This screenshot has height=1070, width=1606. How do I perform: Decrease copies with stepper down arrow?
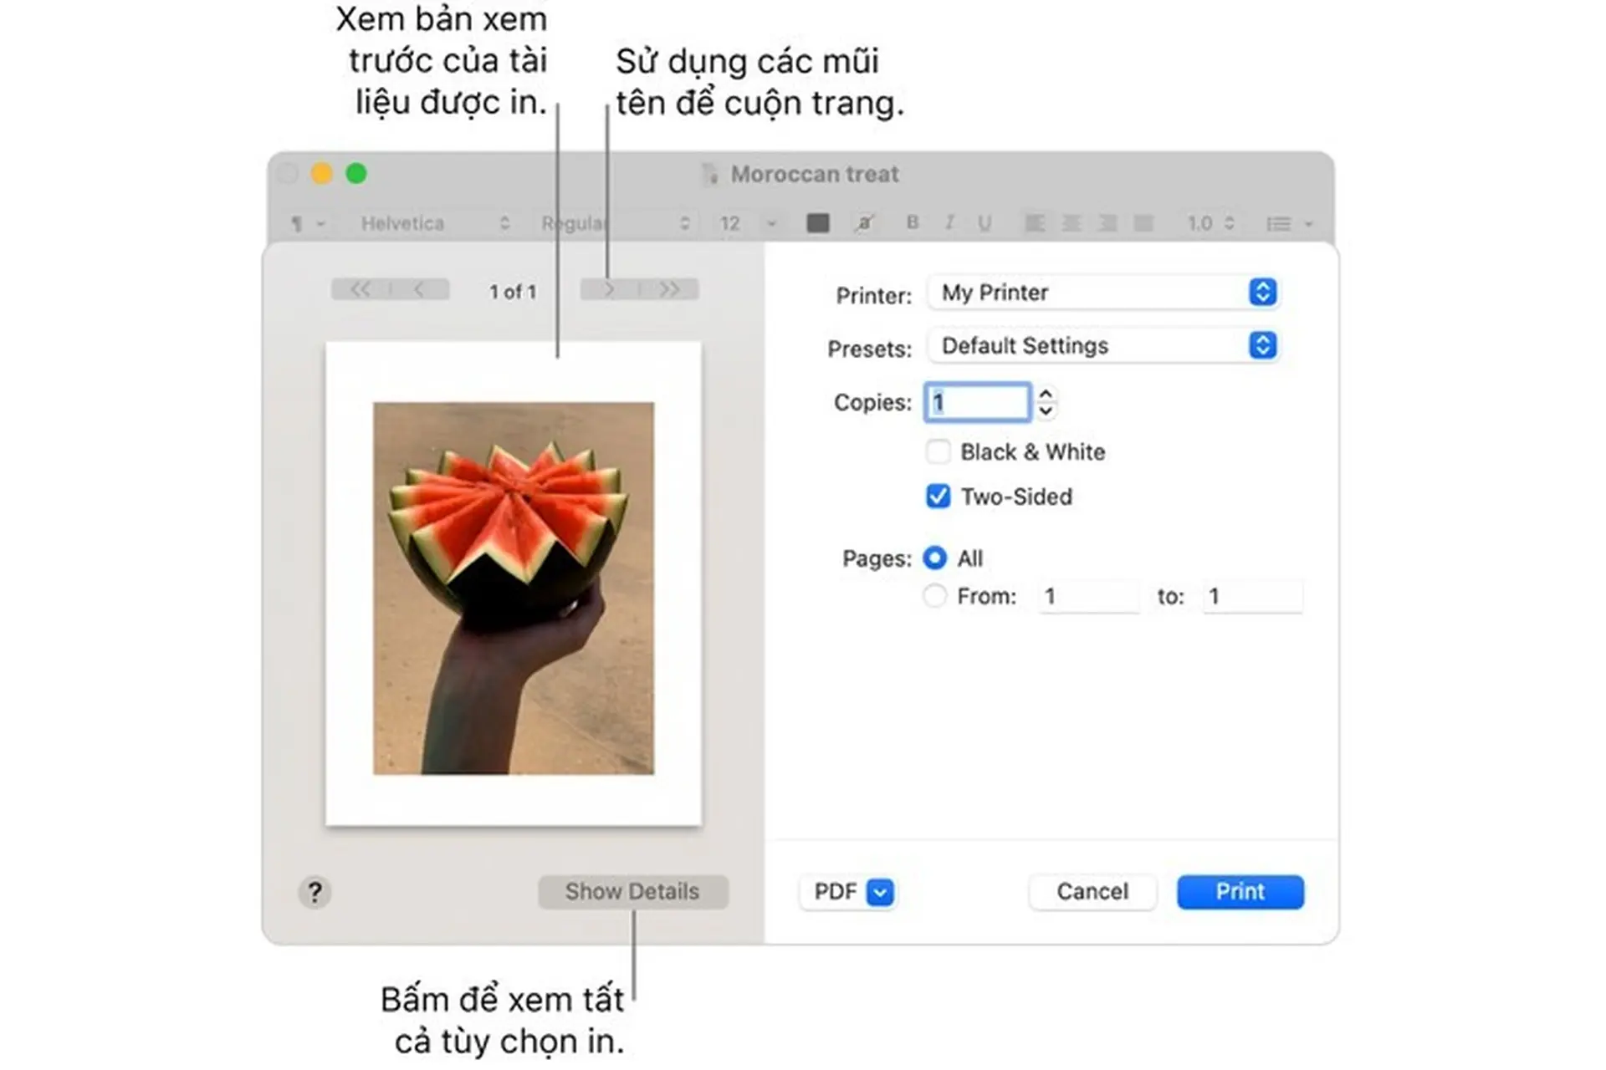pos(1046,411)
